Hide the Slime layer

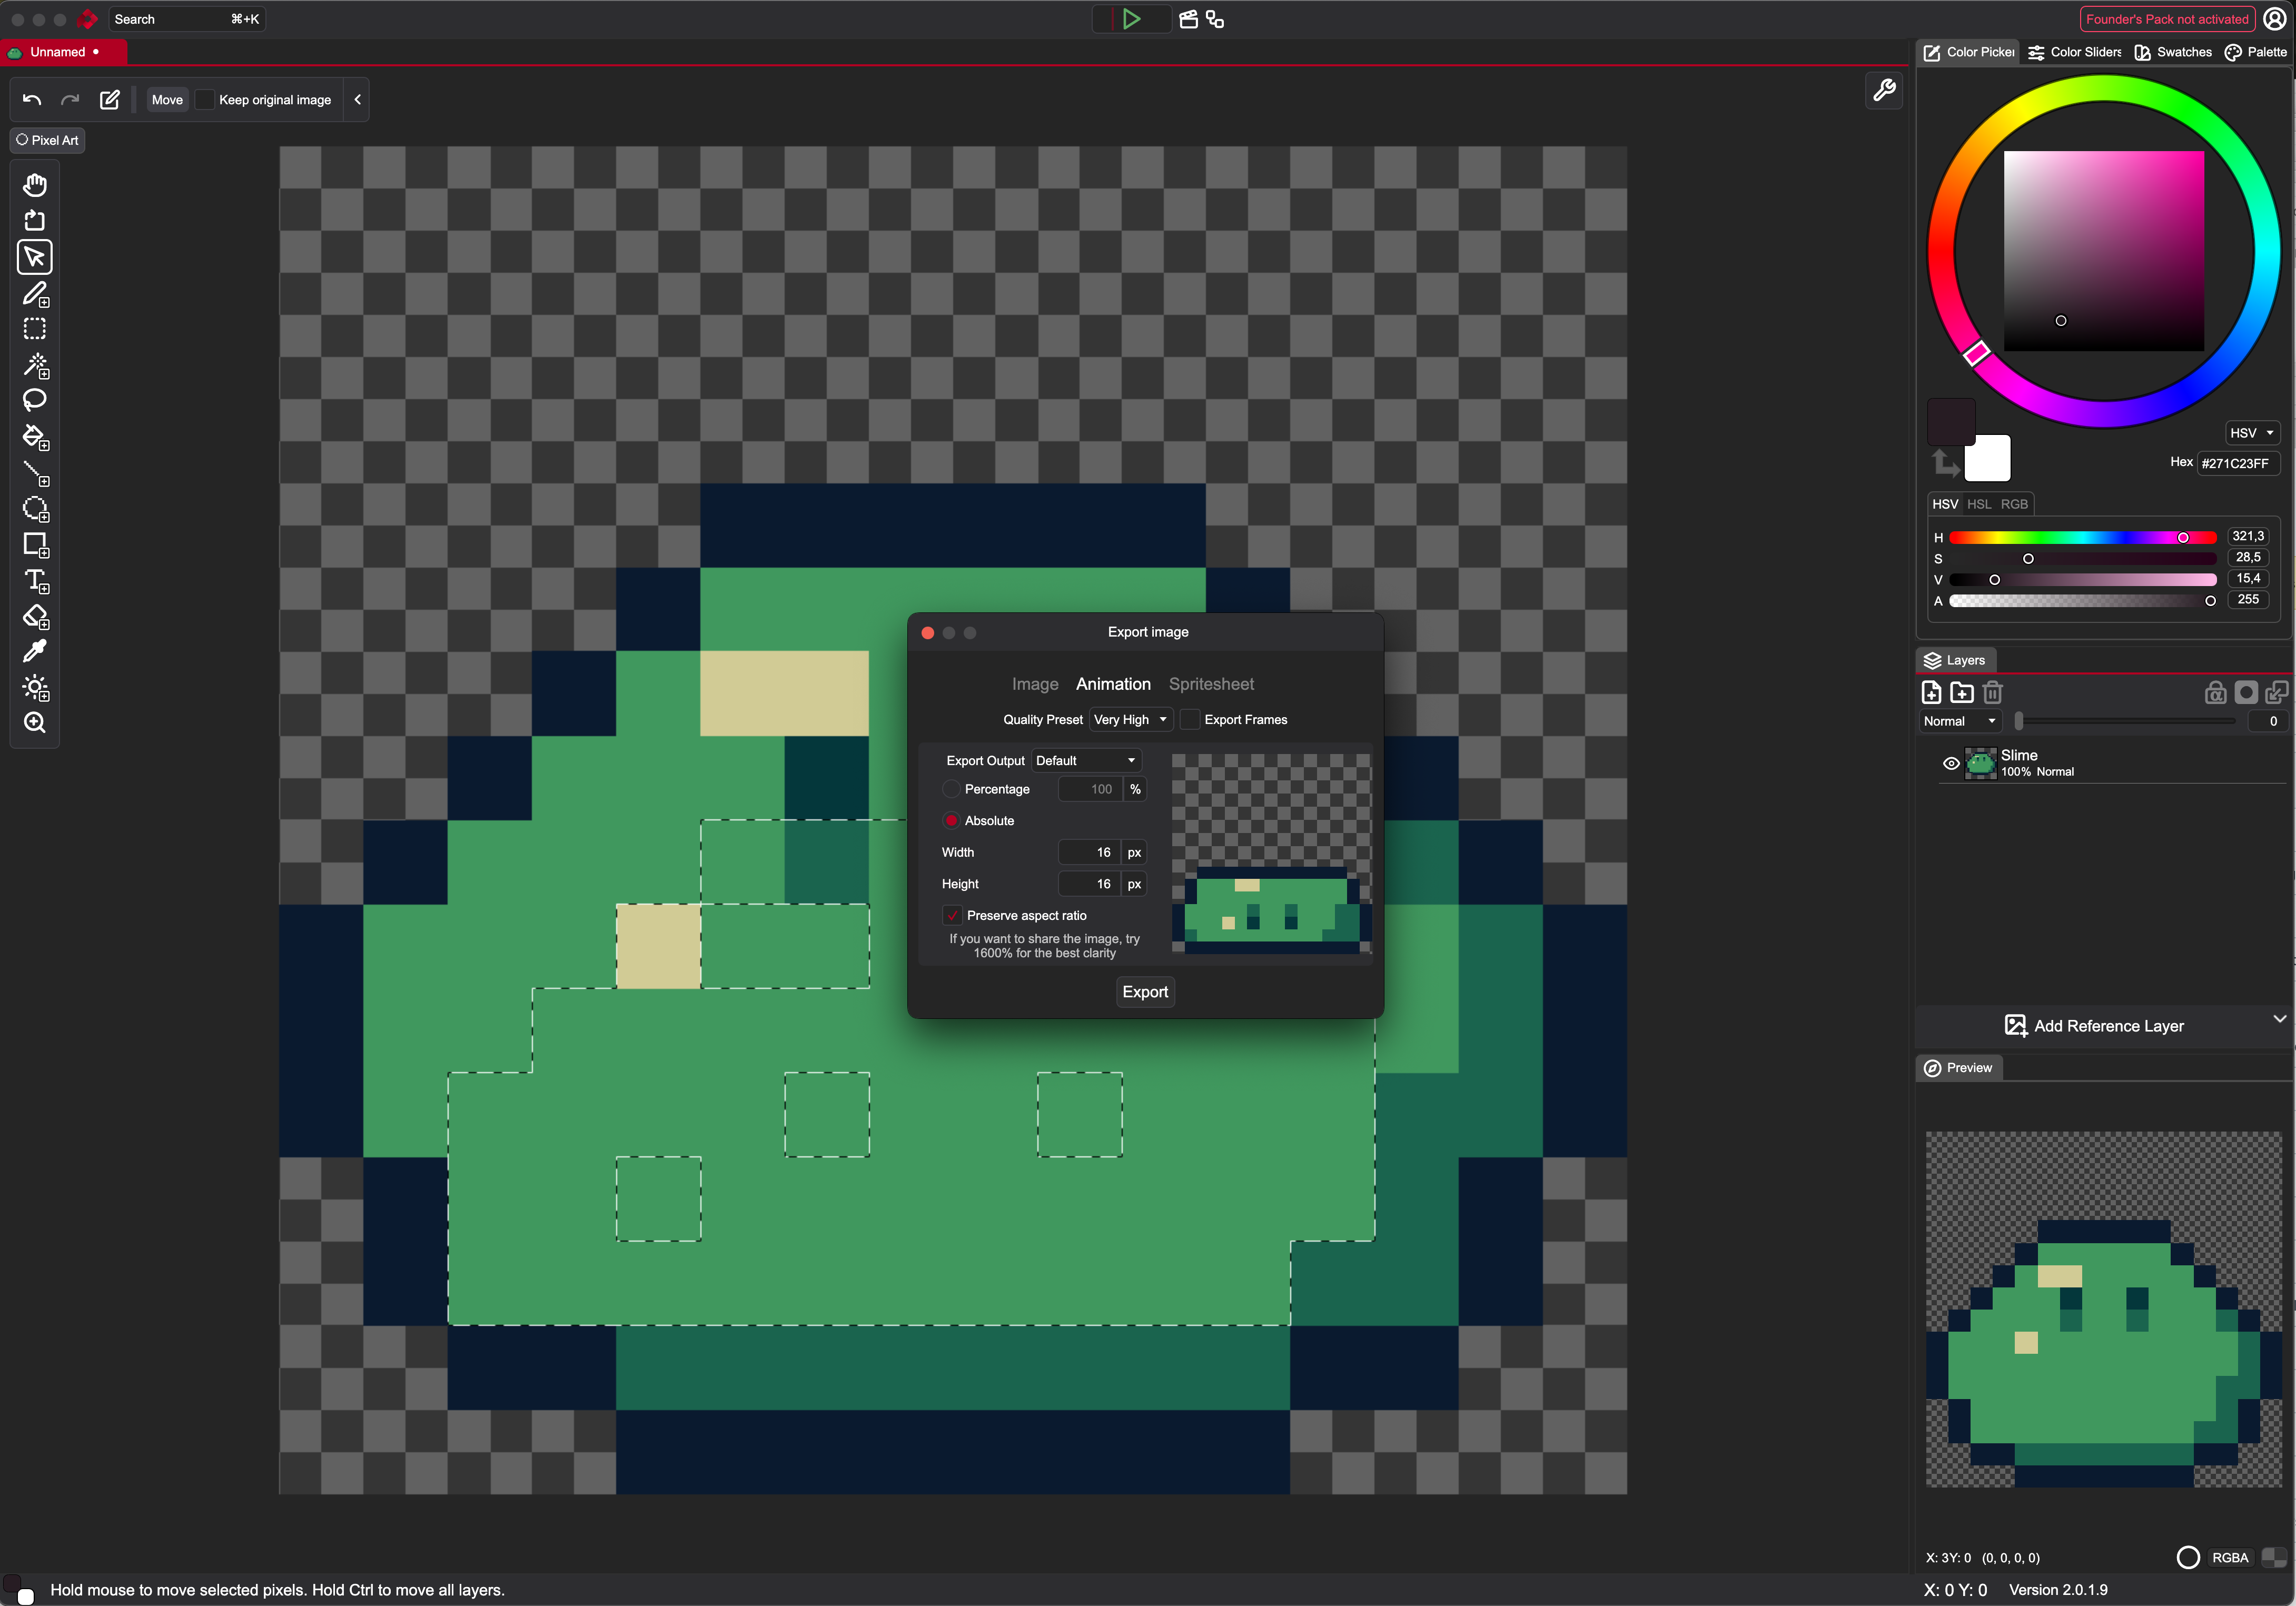tap(1950, 763)
